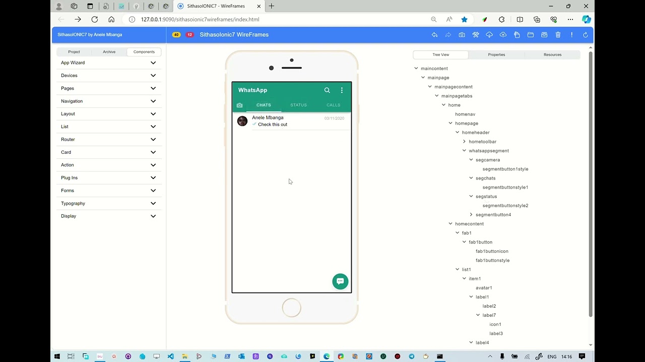Open a new browser tab
Viewport: 645px width, 362px height.
tap(272, 6)
